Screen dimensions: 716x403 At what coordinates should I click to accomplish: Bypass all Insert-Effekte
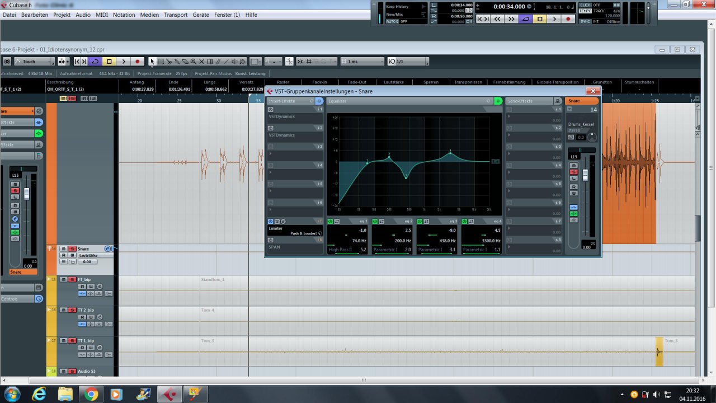(x=319, y=101)
